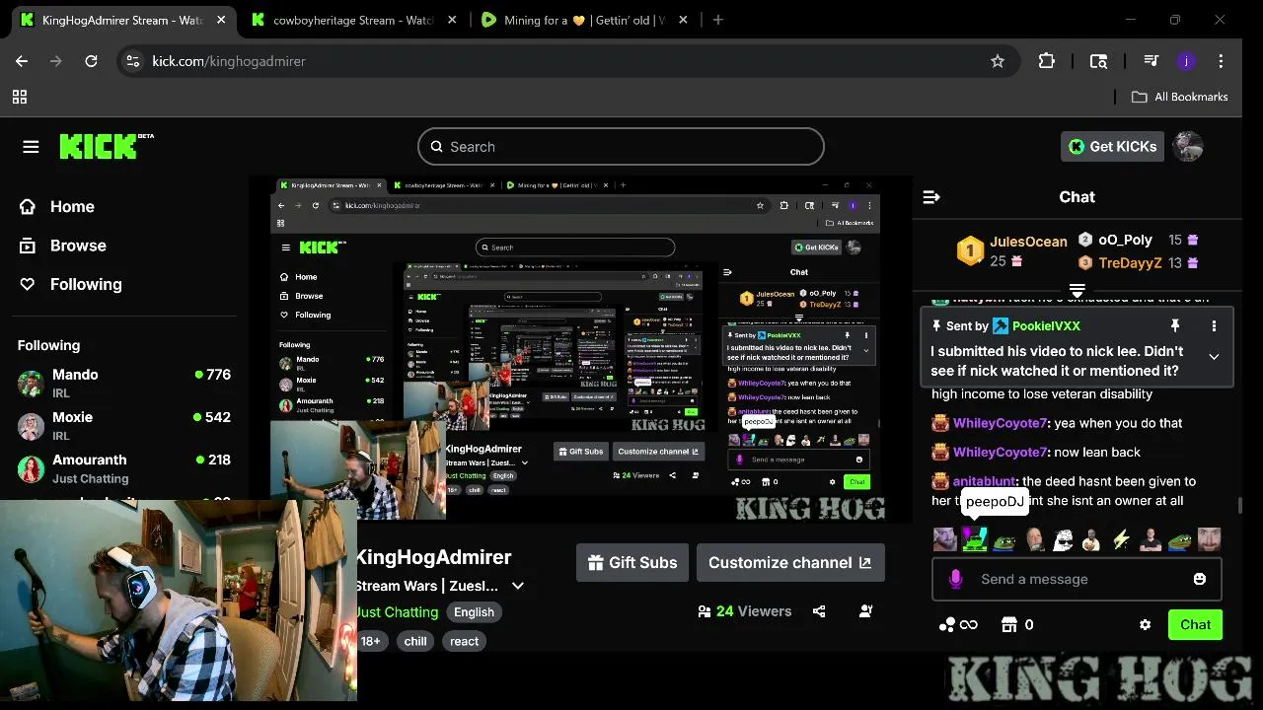Select the bearded face emote at row end
Screen dimensions: 1263x710
pyautogui.click(x=1209, y=539)
